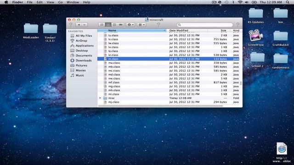Select the ma.class file

pyautogui.click(x=168, y=63)
